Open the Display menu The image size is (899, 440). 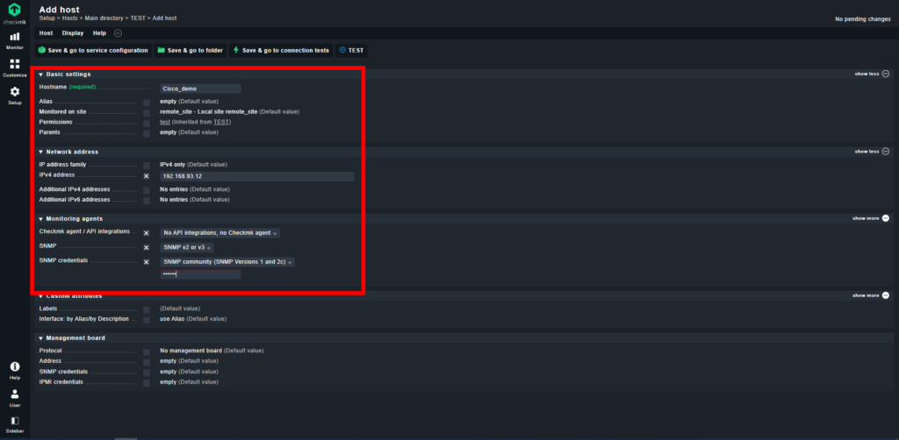tap(73, 33)
